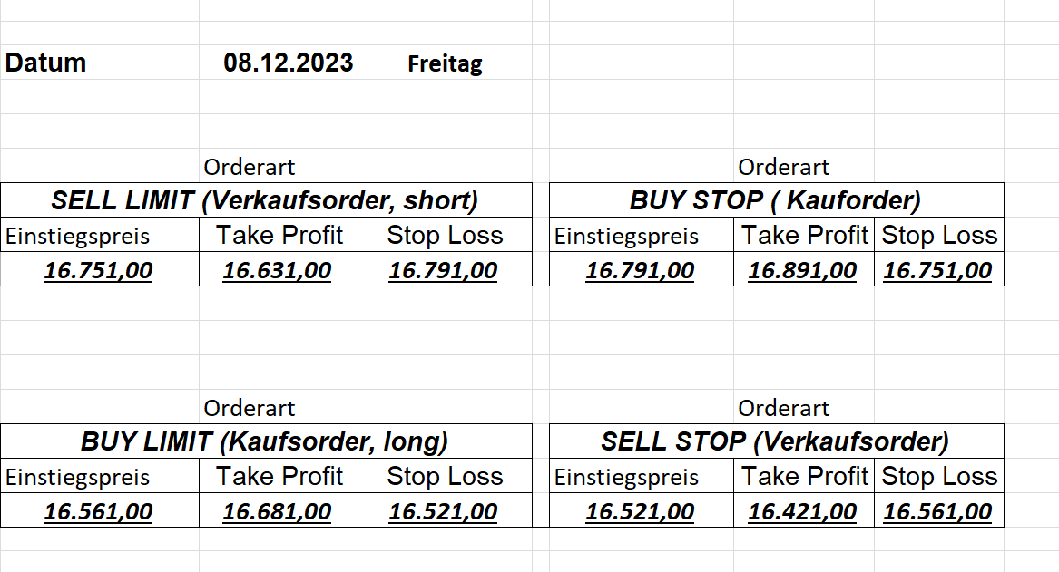This screenshot has height=572, width=1059.
Task: Click the SELL LIMIT Einstiegspreis value 16.751,00
Action: tap(99, 270)
